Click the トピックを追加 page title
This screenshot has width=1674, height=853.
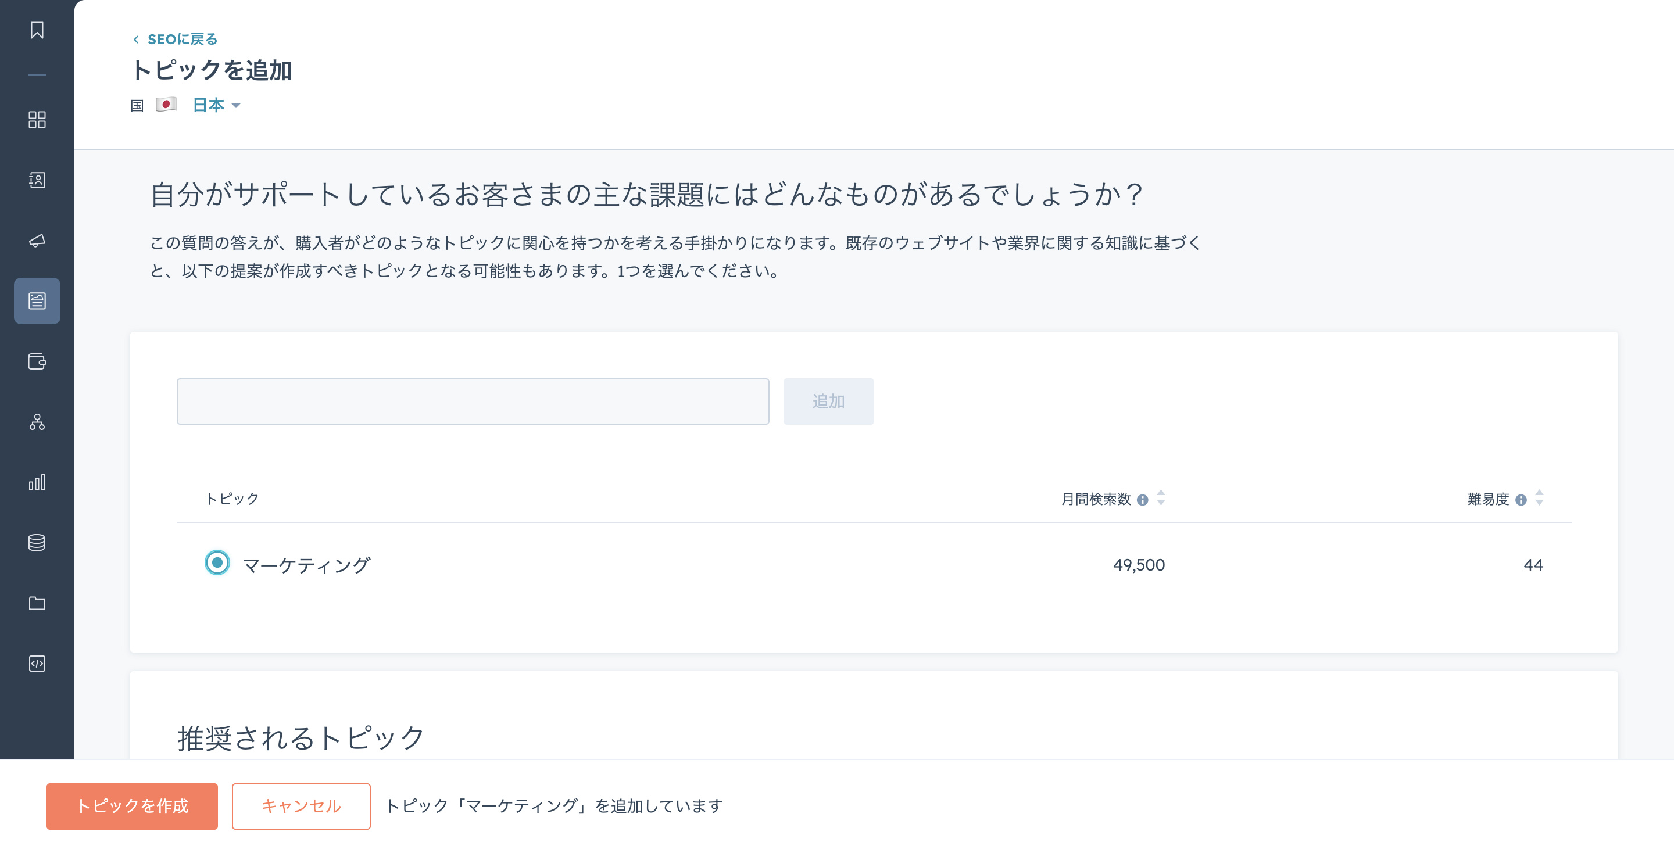[x=212, y=70]
